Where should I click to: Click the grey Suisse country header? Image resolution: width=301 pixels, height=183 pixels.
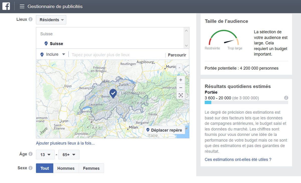point(46,34)
